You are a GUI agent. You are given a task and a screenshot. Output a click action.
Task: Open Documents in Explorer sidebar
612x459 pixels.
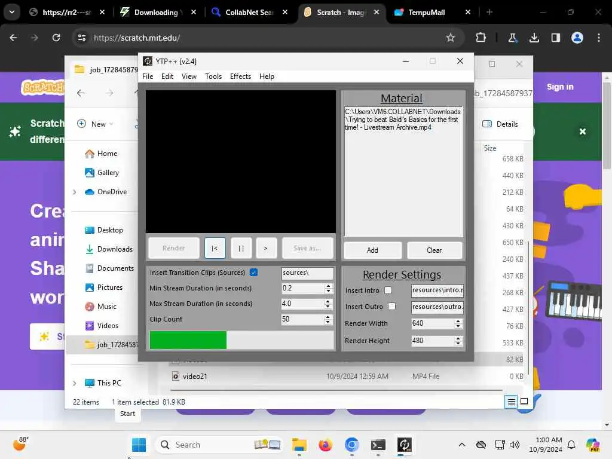pos(110,268)
